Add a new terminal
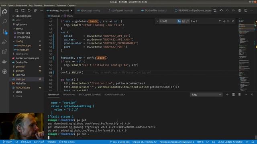This screenshot has height=144, width=257. pos(227,94)
